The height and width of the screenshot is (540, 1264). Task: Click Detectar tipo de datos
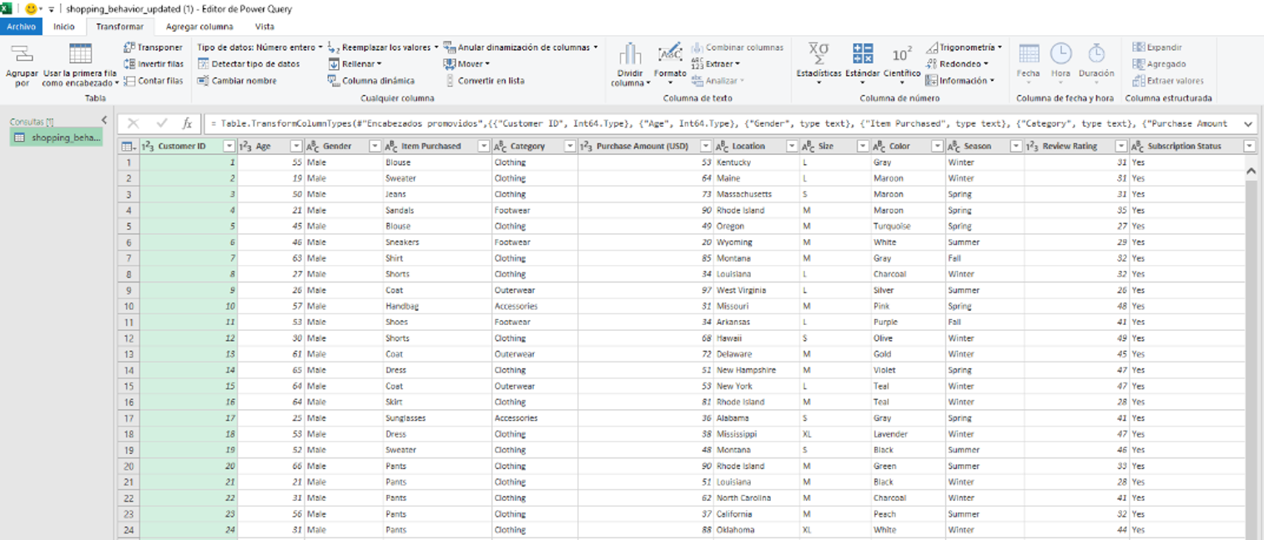point(249,64)
